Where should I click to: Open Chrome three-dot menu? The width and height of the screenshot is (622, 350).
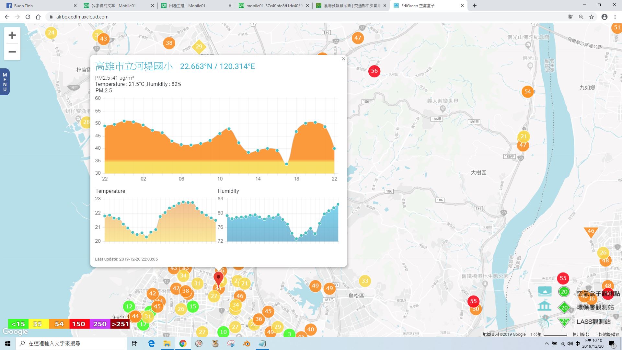pos(615,17)
